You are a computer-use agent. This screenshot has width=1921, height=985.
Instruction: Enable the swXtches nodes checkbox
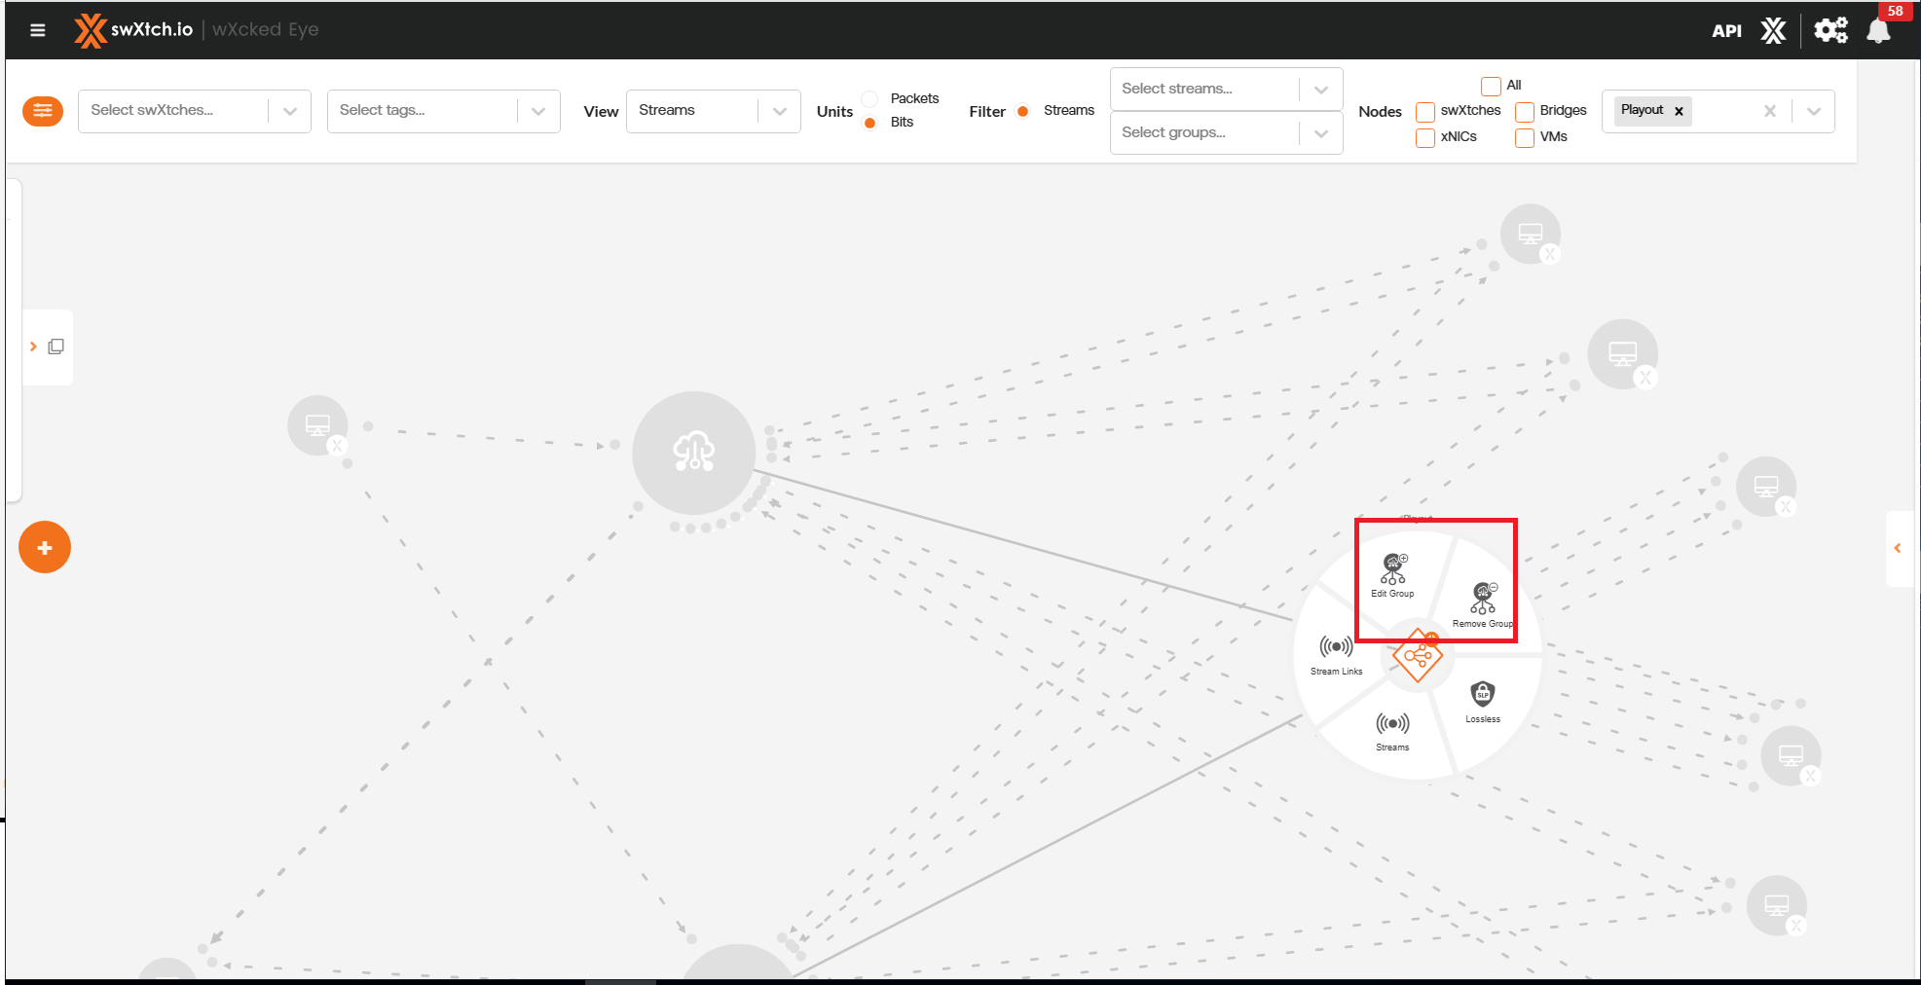[1425, 112]
